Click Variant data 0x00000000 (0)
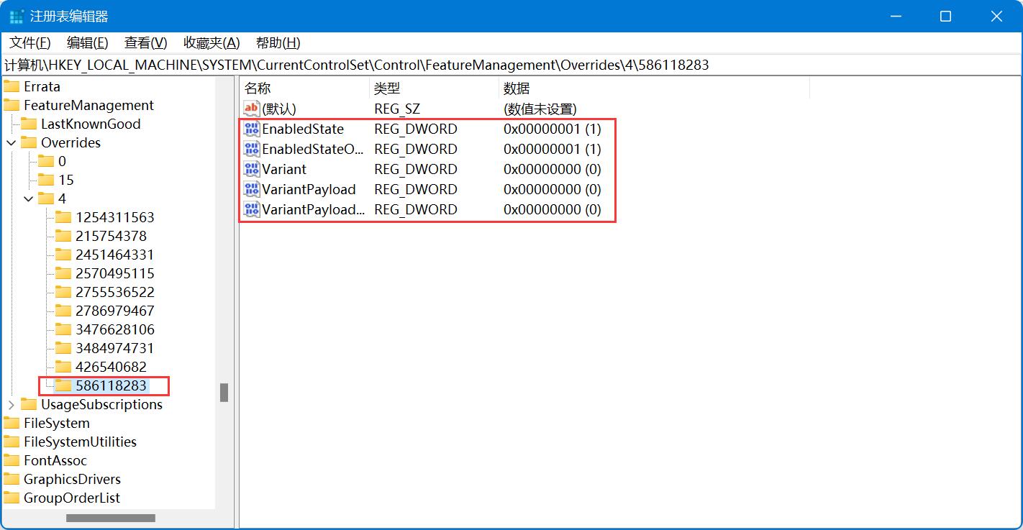Screen dimensions: 1023x530 pos(552,170)
